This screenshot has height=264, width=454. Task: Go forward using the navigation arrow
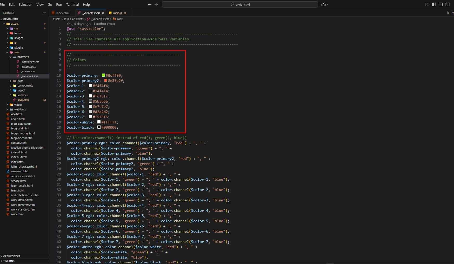(x=156, y=4)
